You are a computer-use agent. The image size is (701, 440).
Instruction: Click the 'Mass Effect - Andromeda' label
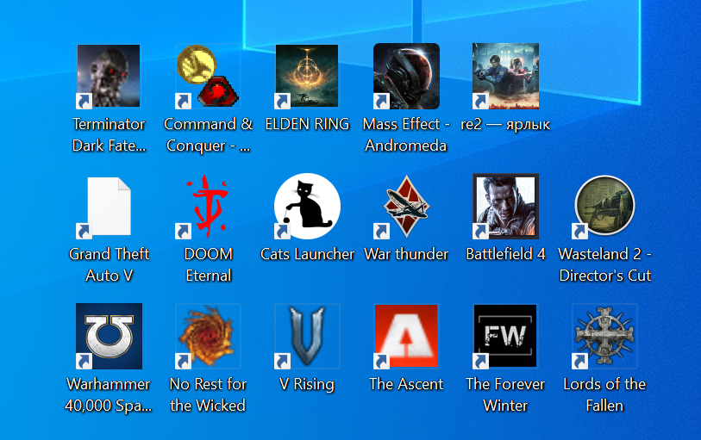[406, 135]
